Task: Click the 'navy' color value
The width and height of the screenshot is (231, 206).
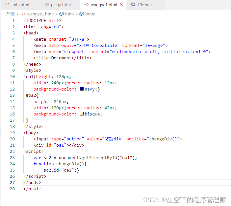Action: click(90, 89)
